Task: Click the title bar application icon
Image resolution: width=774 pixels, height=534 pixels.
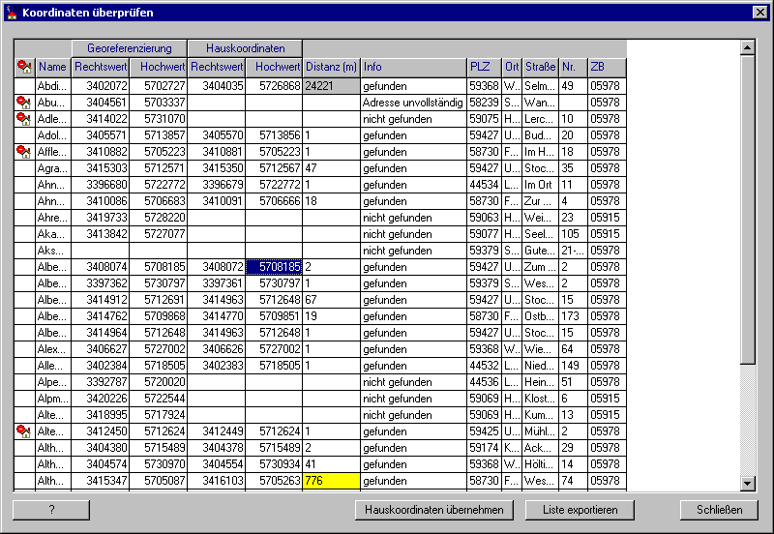Action: click(x=13, y=12)
